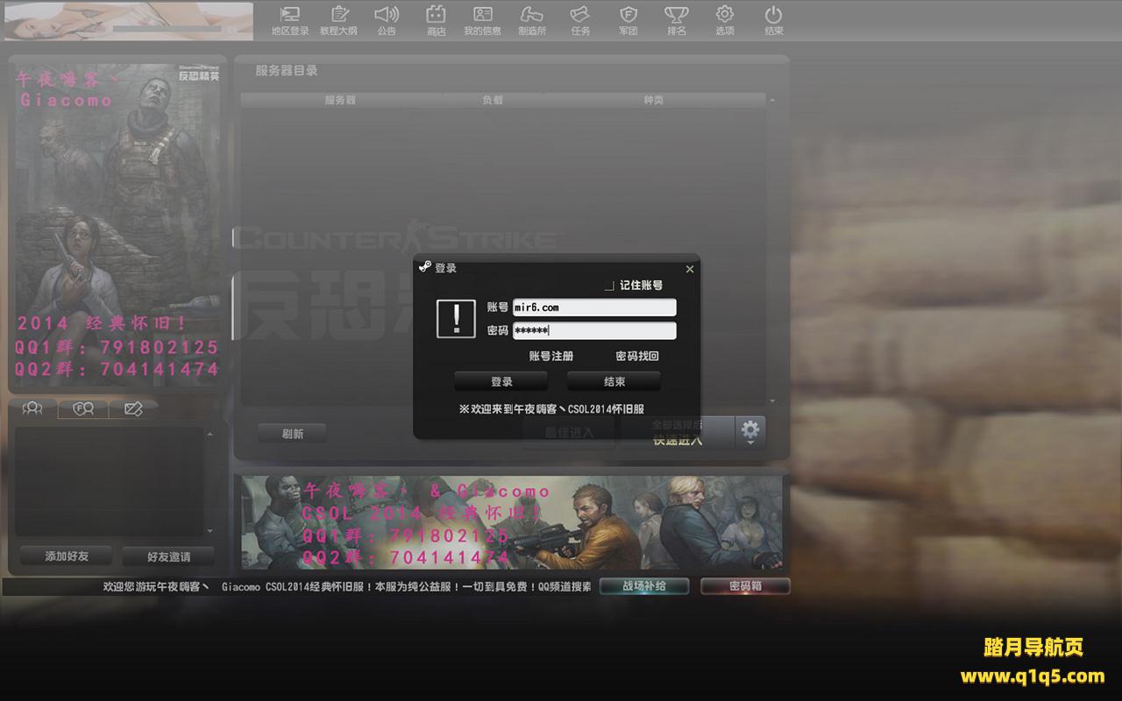Focus the 密码 password field
The width and height of the screenshot is (1122, 701).
point(594,330)
